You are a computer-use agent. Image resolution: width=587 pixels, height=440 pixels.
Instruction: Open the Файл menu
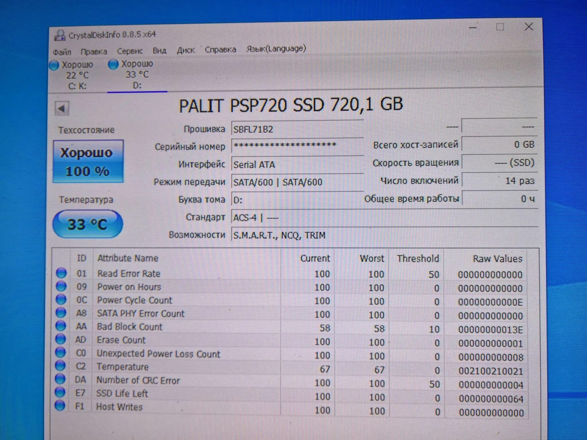click(62, 52)
